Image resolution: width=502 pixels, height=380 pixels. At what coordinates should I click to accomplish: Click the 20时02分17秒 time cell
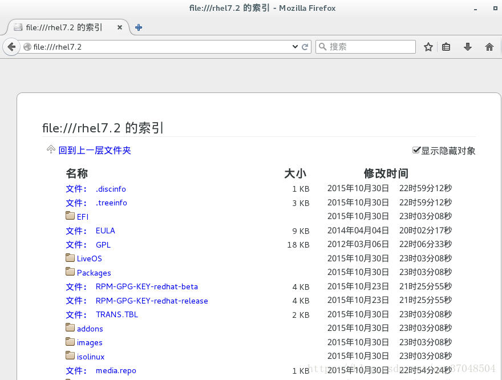coord(426,231)
